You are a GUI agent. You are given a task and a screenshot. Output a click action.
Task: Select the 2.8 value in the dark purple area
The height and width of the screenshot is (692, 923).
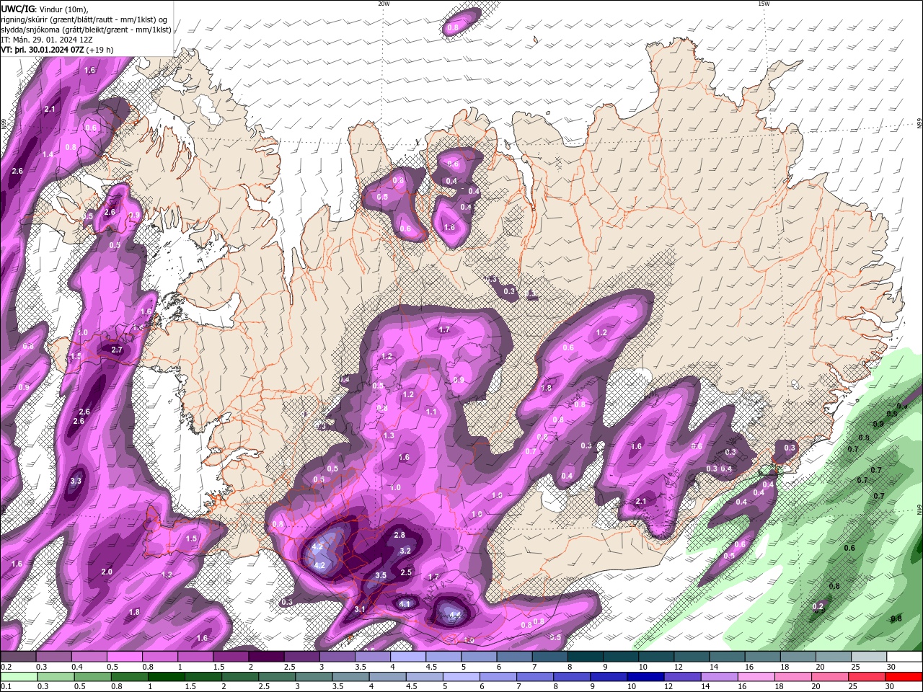(x=399, y=535)
